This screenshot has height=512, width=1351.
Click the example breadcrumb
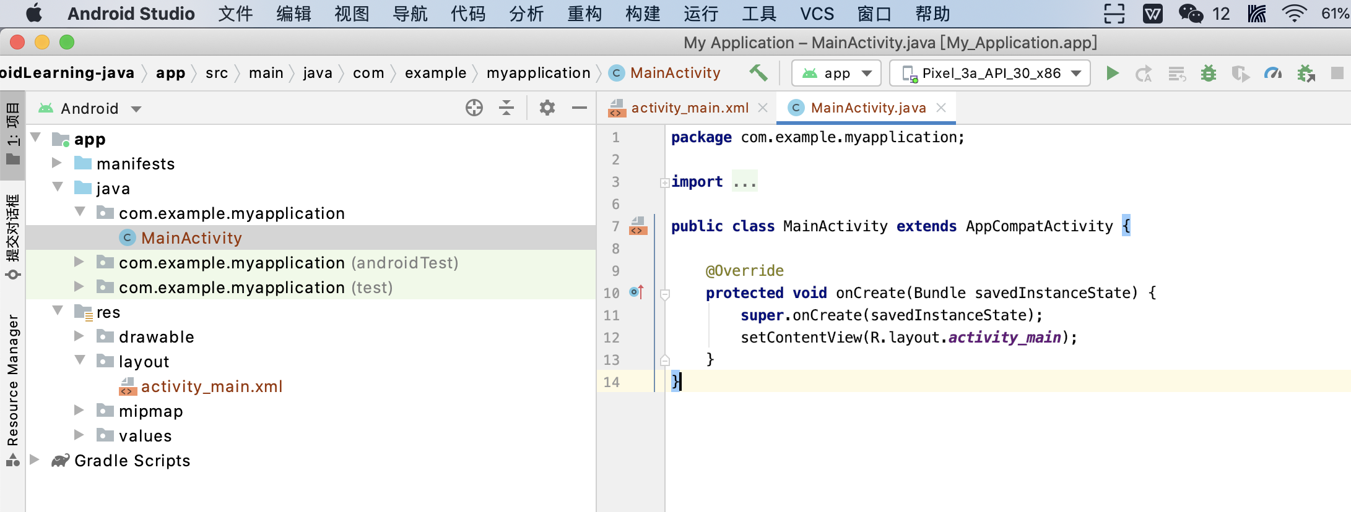tap(435, 73)
